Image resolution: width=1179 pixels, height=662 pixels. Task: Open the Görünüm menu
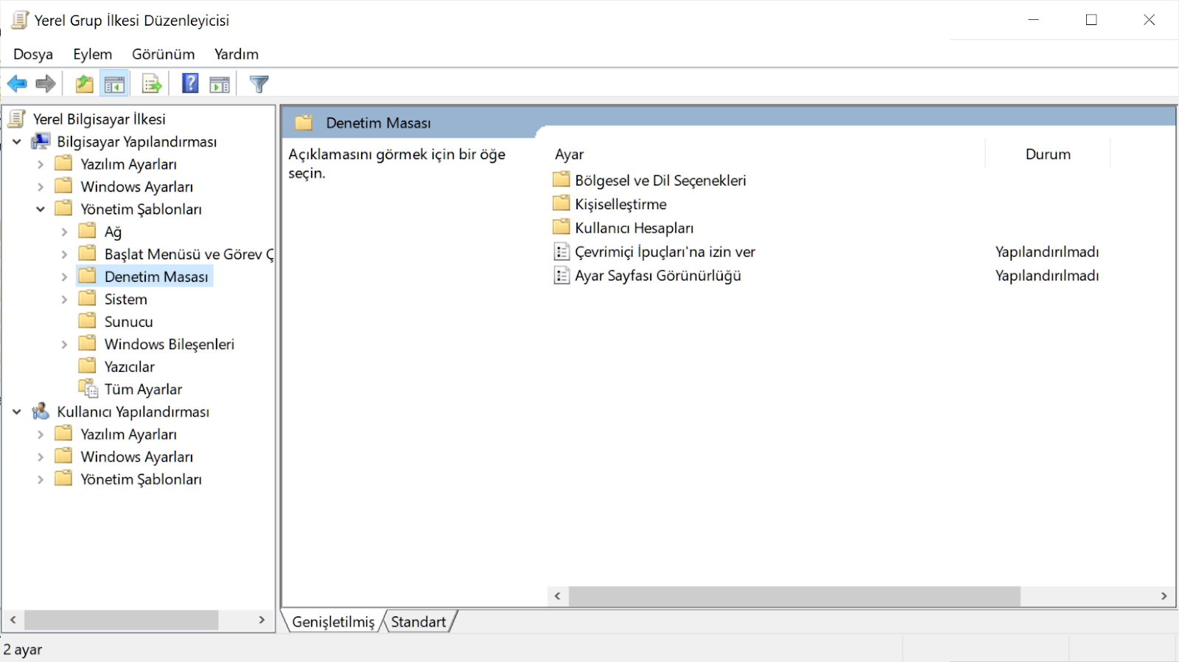point(164,54)
